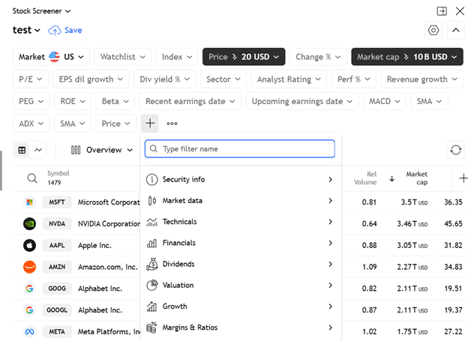Click the chart view icon beside grid
Image resolution: width=468 pixels, height=341 pixels.
[x=38, y=150]
